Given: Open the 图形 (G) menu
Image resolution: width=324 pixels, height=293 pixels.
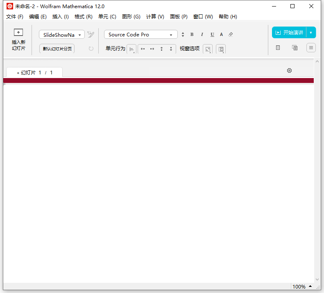Looking at the screenshot, I should pyautogui.click(x=131, y=17).
